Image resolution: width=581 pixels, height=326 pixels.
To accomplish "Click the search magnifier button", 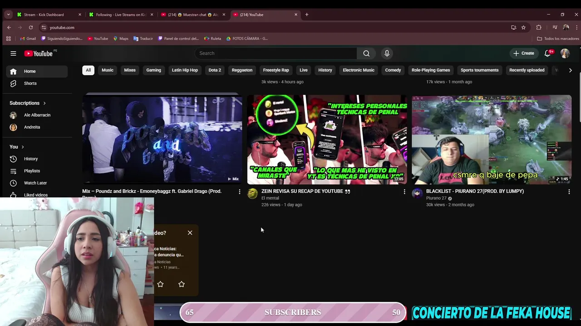I will pyautogui.click(x=366, y=53).
